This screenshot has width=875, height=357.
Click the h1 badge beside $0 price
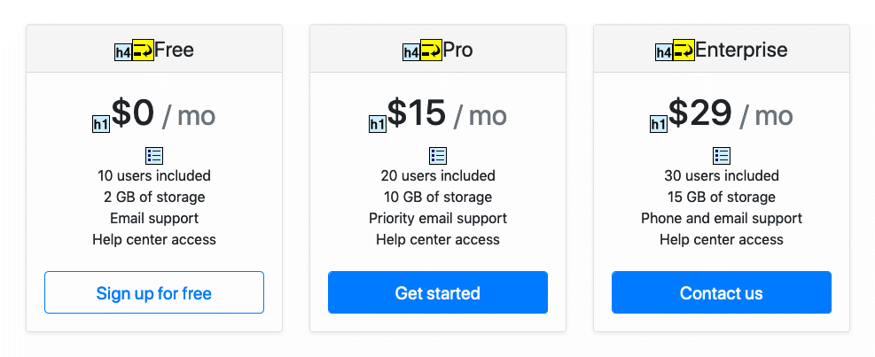pos(101,124)
